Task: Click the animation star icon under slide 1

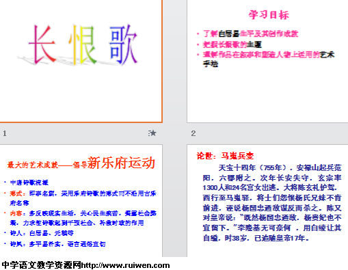Action: [152, 133]
